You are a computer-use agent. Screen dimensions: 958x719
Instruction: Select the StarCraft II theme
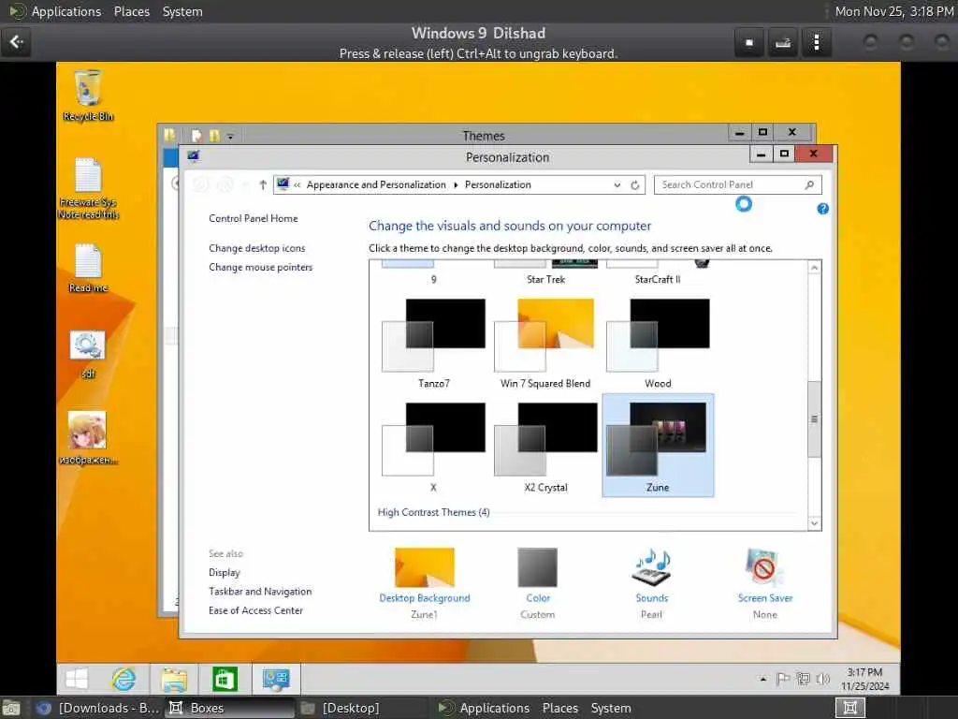[658, 273]
